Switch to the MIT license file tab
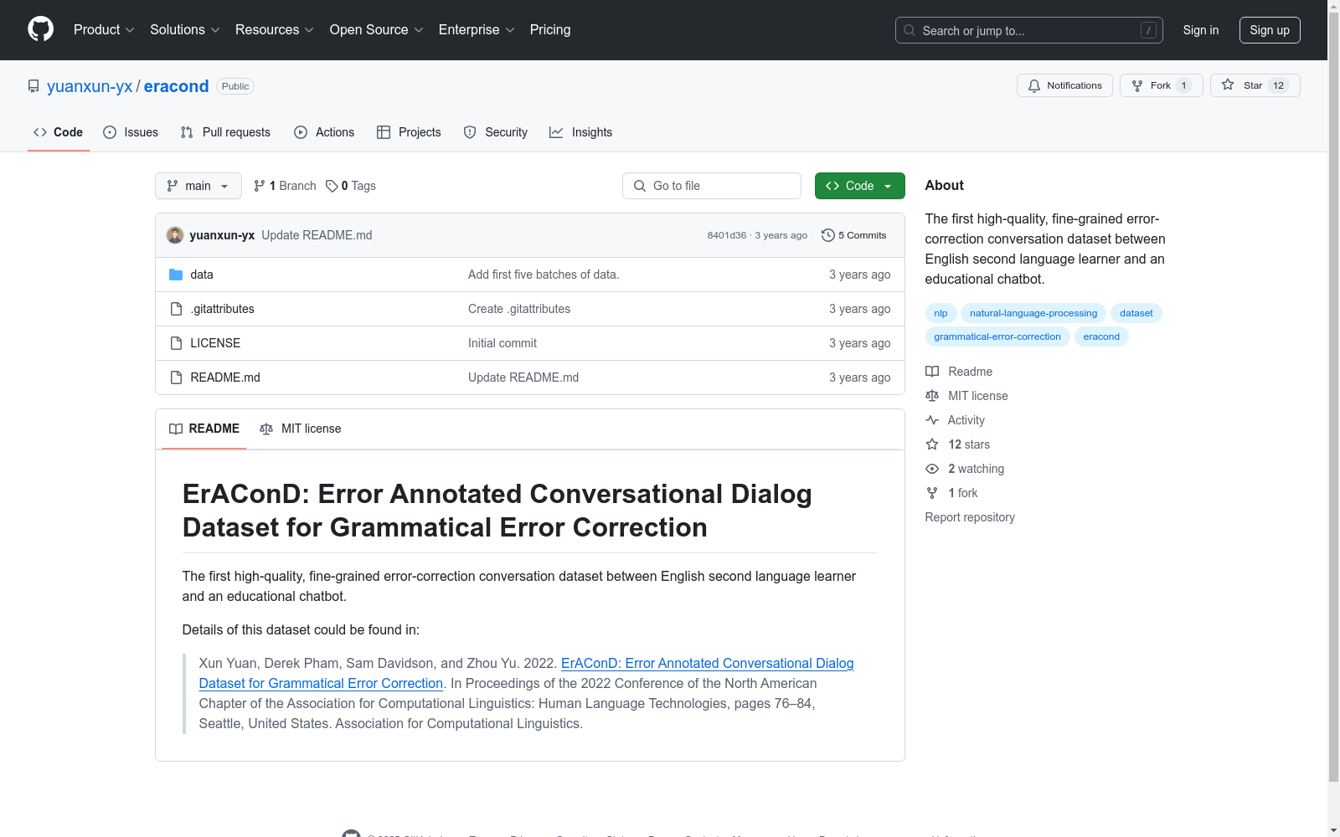Viewport: 1340px width, 837px height. 301,429
